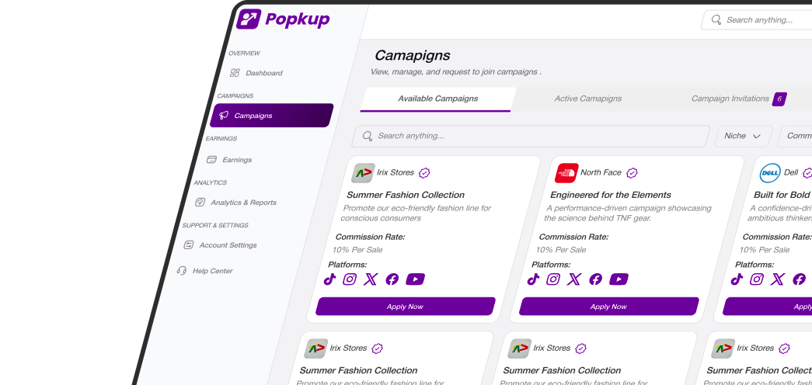Apply Now to Summer Fashion Collection
This screenshot has height=385, width=812.
[406, 307]
